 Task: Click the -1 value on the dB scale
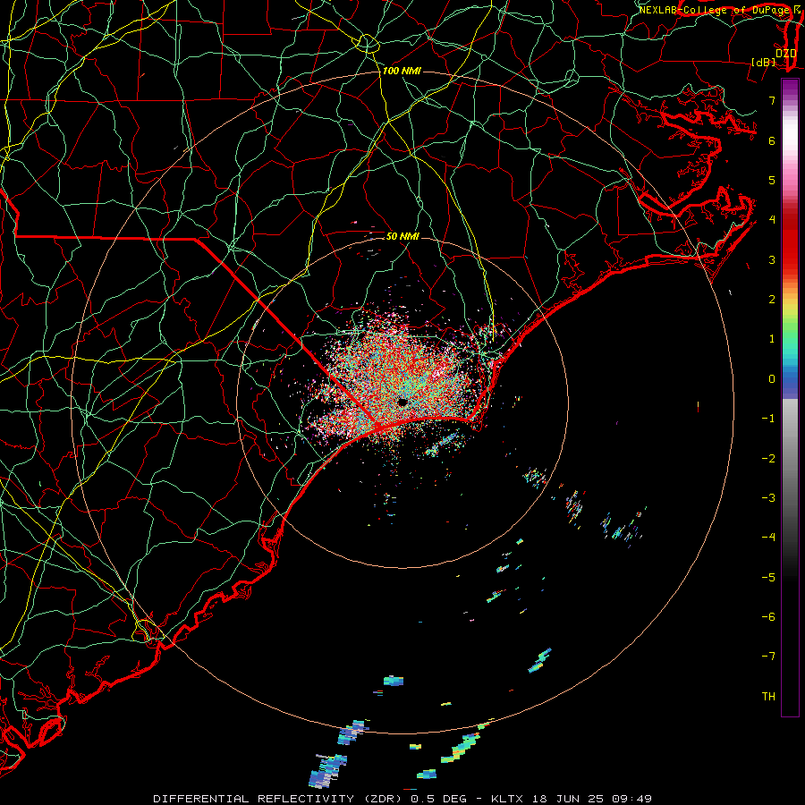768,419
